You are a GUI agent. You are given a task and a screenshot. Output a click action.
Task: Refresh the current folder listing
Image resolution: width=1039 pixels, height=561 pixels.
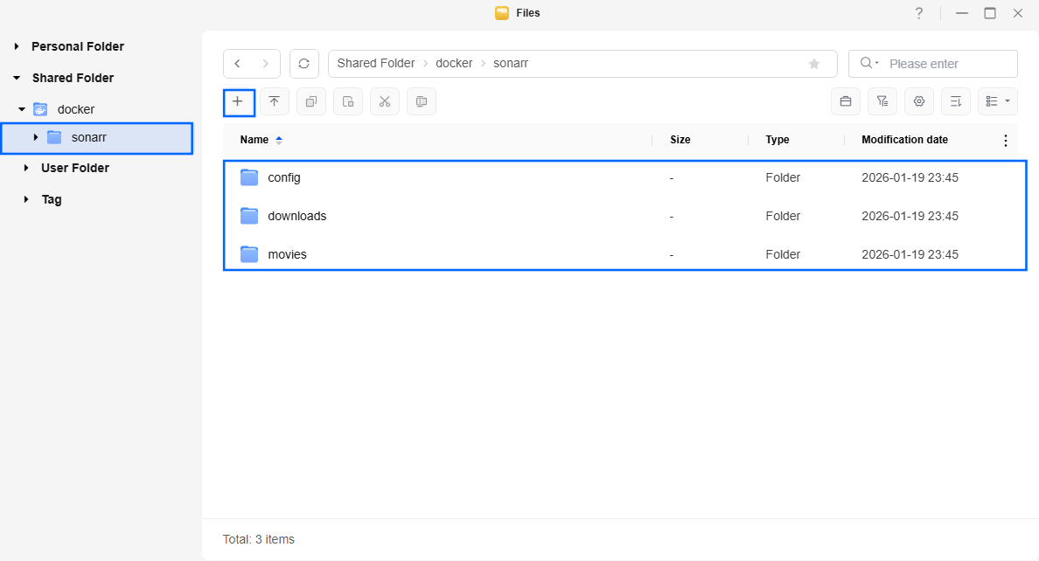coord(303,64)
